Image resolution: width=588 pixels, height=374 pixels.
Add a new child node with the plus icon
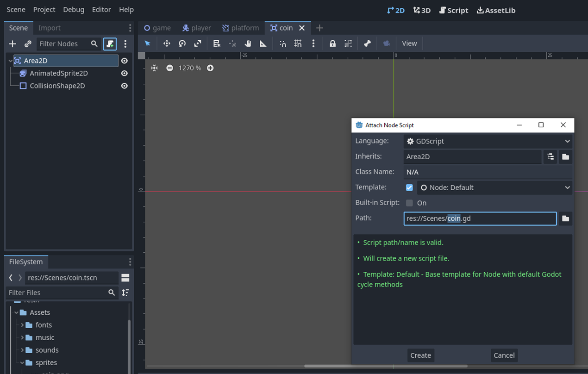[x=13, y=44]
